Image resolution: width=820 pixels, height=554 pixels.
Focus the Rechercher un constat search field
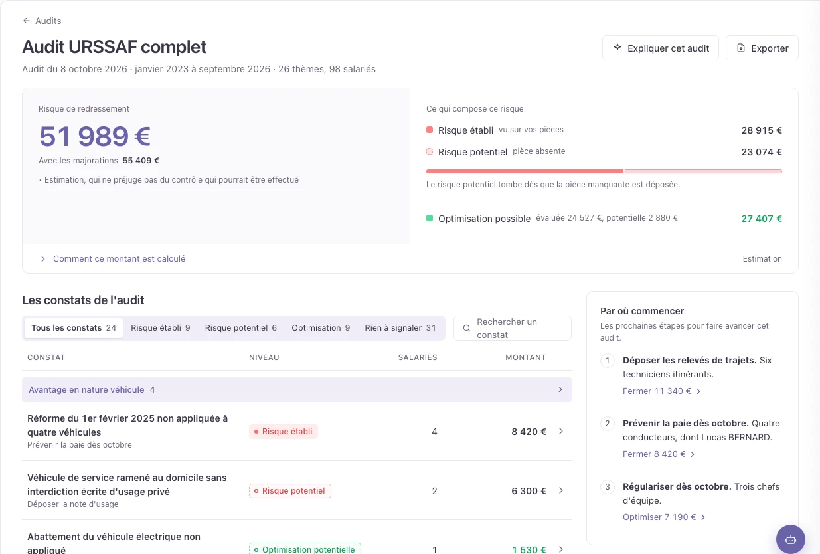(512, 328)
